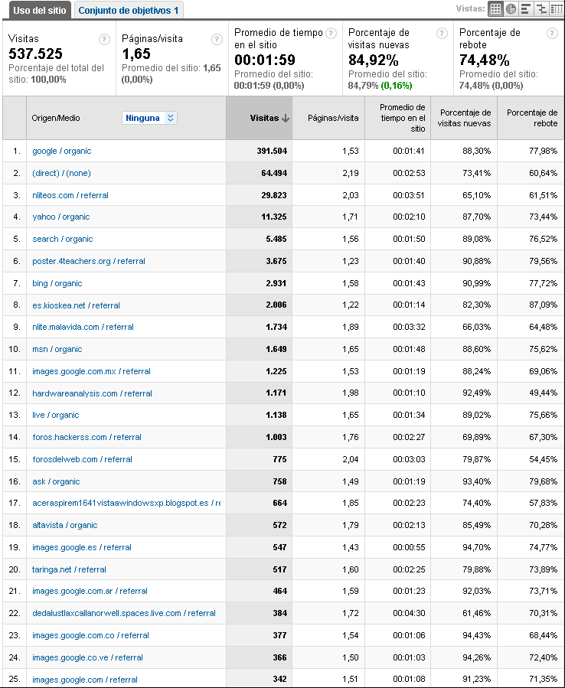Click the 00:04:30 time value
Viewport: 565px width, 688px height.
409,613
